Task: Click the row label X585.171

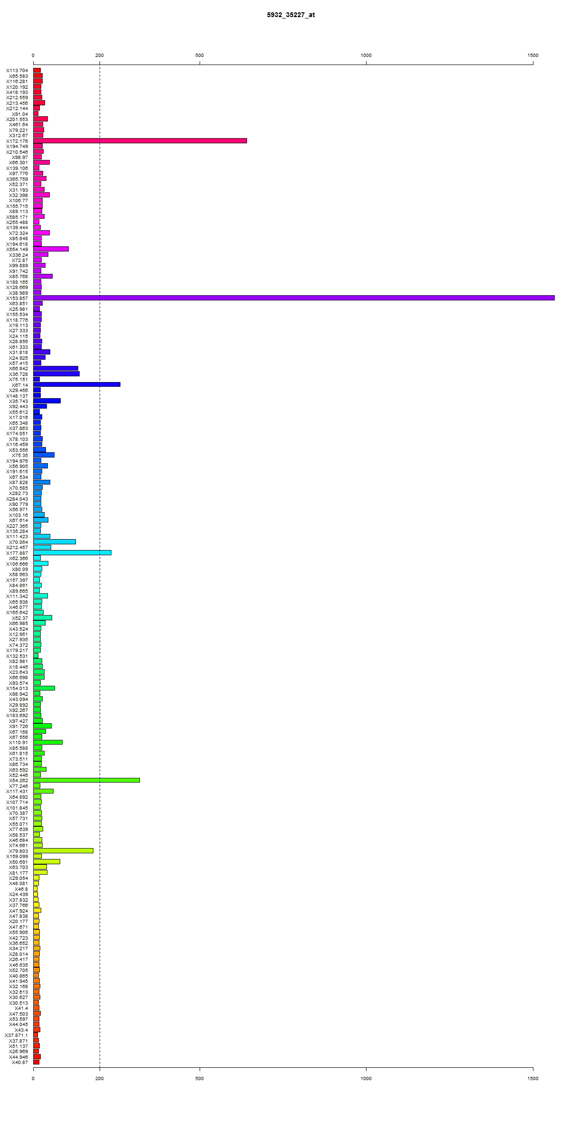Action: 17,217
